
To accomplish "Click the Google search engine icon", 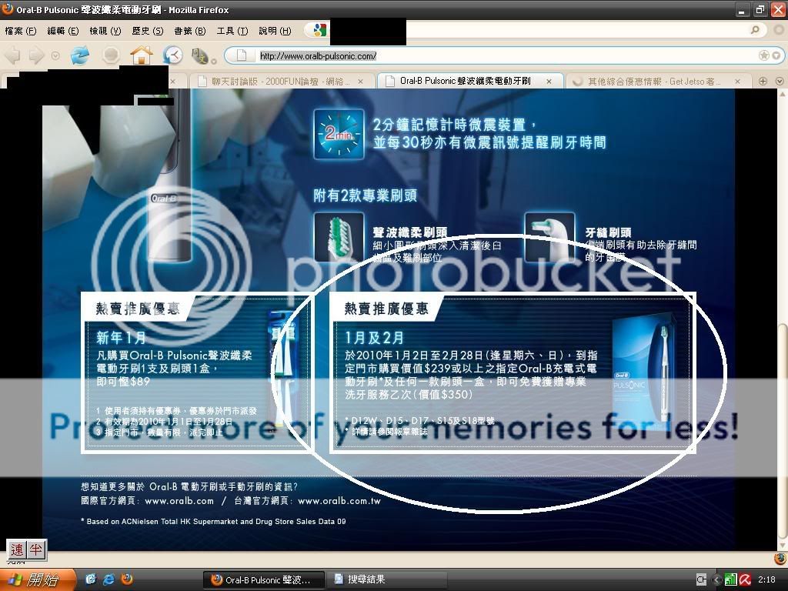I will (319, 31).
